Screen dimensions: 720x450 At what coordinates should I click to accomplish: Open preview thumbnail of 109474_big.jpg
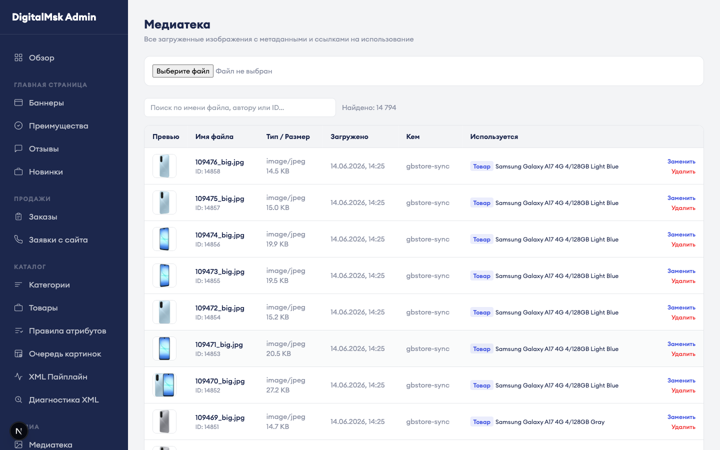tap(164, 239)
